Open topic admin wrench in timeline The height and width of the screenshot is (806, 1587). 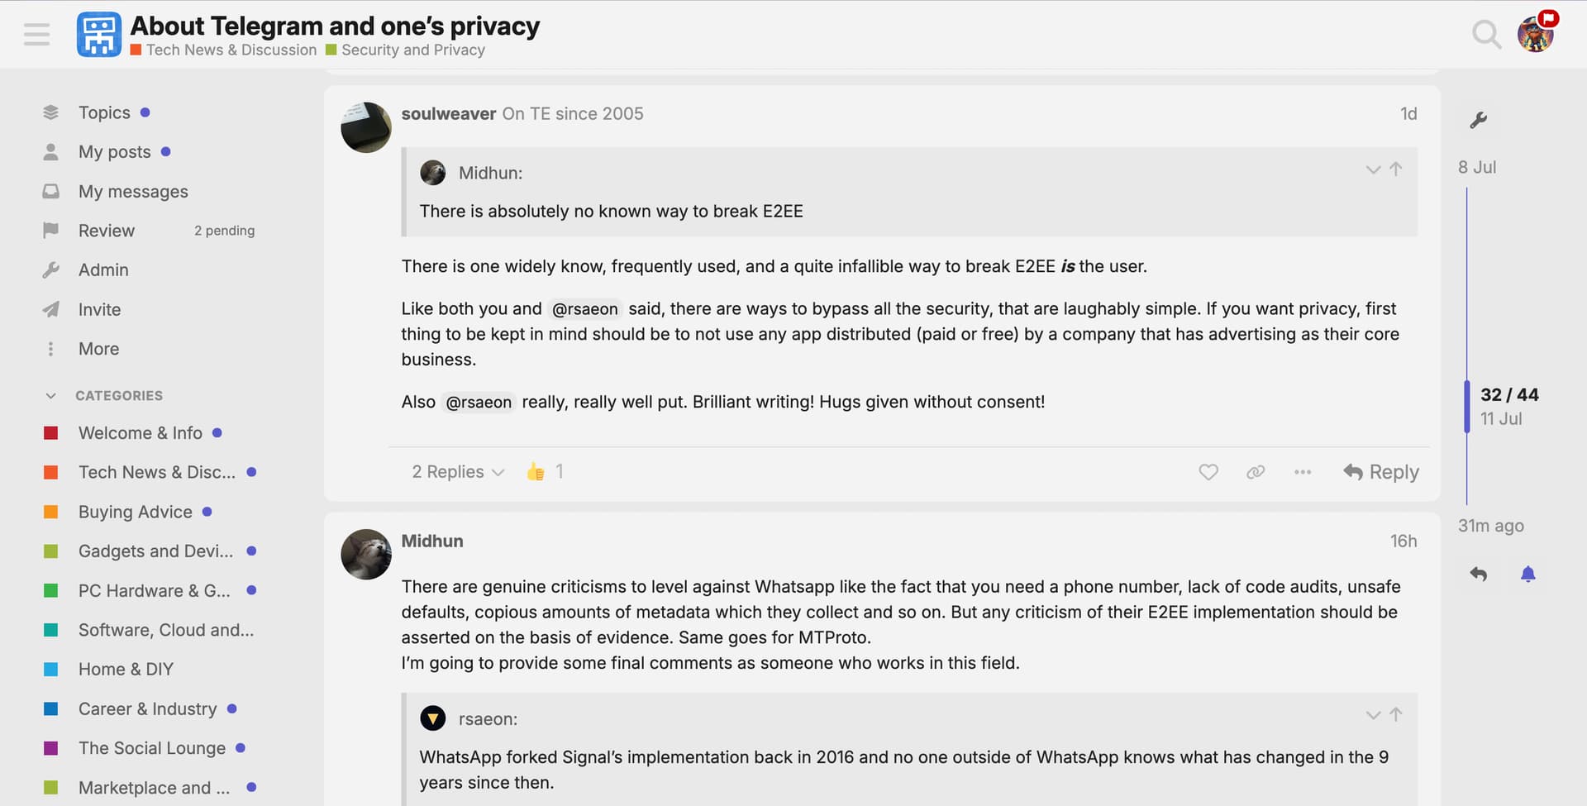(1479, 120)
